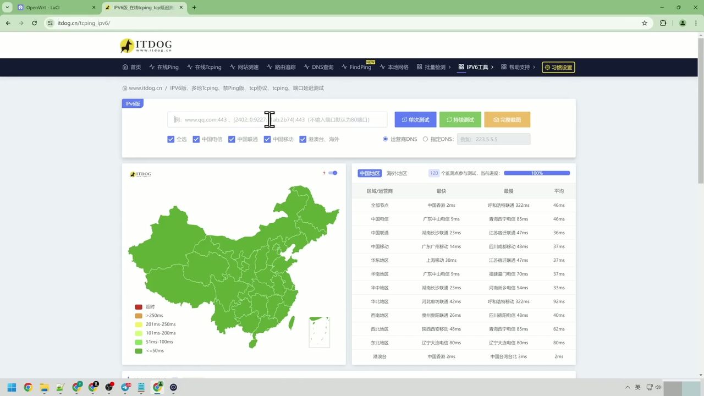Switch to the 海外地区 tab
This screenshot has height=396, width=704.
[396, 173]
